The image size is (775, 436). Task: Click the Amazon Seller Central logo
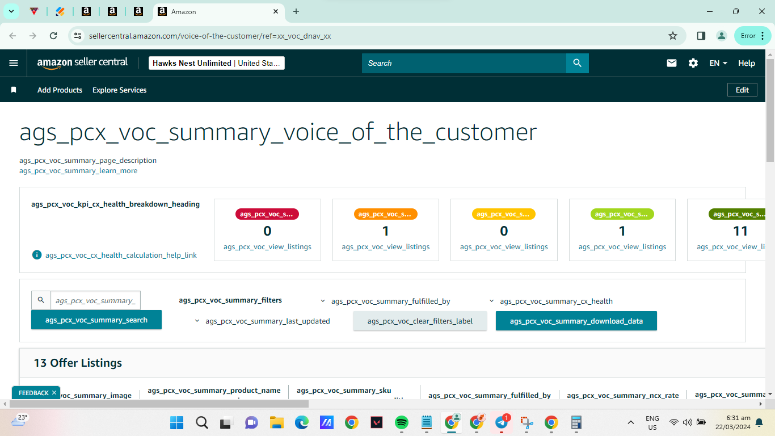[83, 63]
